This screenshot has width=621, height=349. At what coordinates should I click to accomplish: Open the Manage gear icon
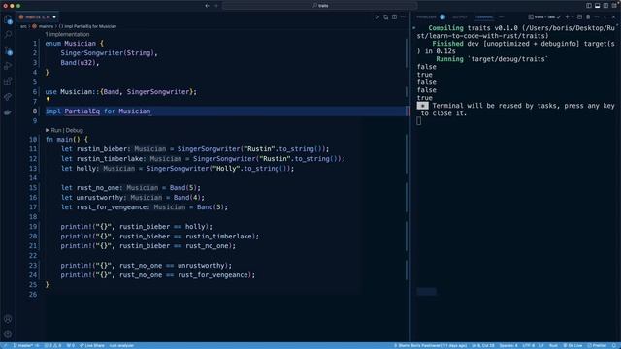8,334
